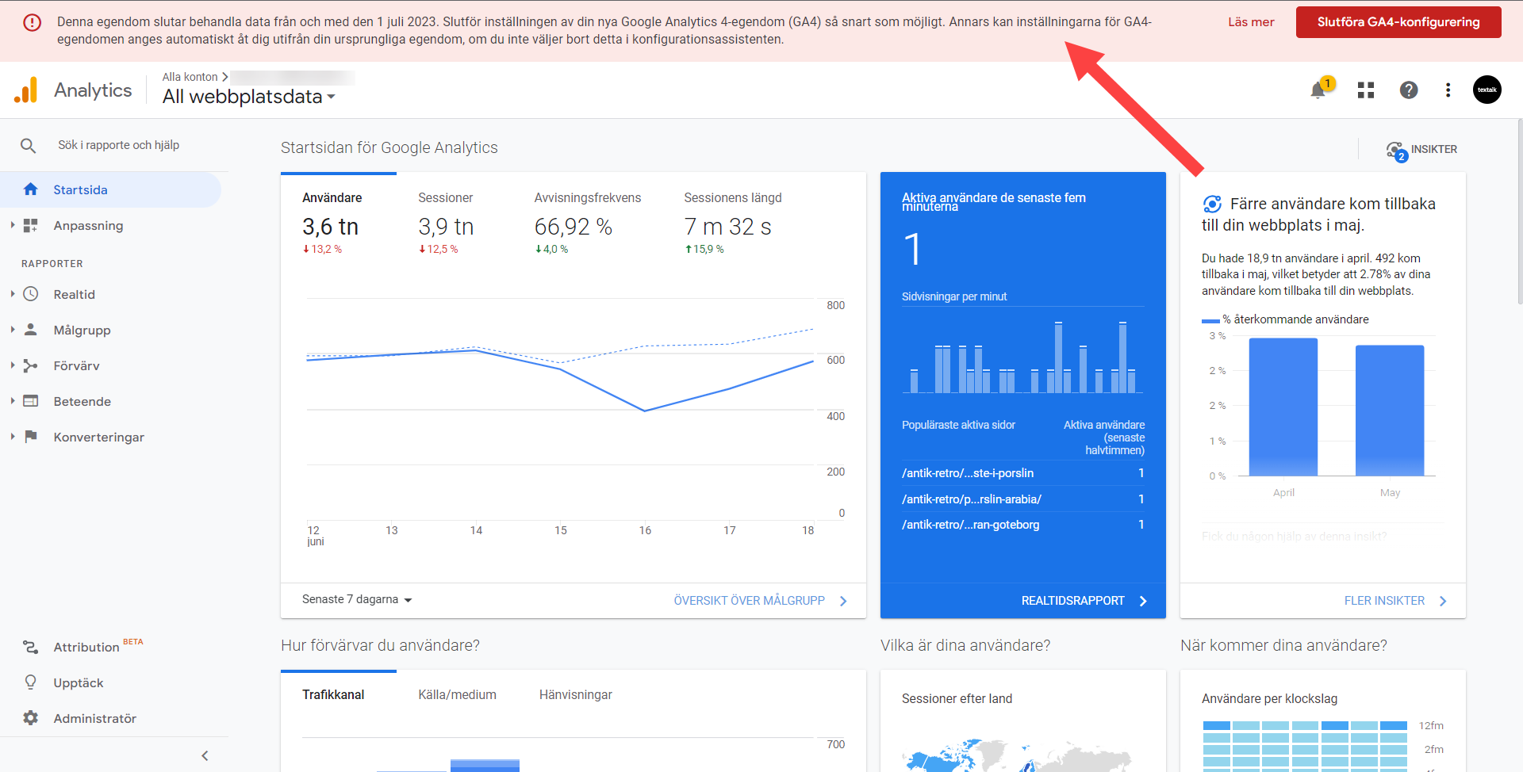Image resolution: width=1523 pixels, height=772 pixels.
Task: Open the Läs mer link
Action: pos(1251,22)
